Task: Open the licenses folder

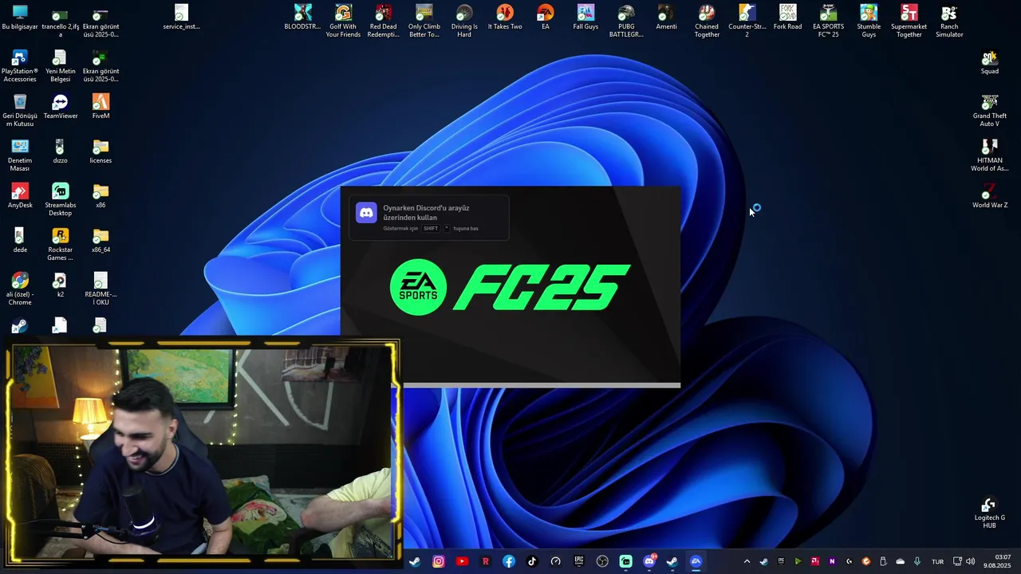Action: point(101,151)
